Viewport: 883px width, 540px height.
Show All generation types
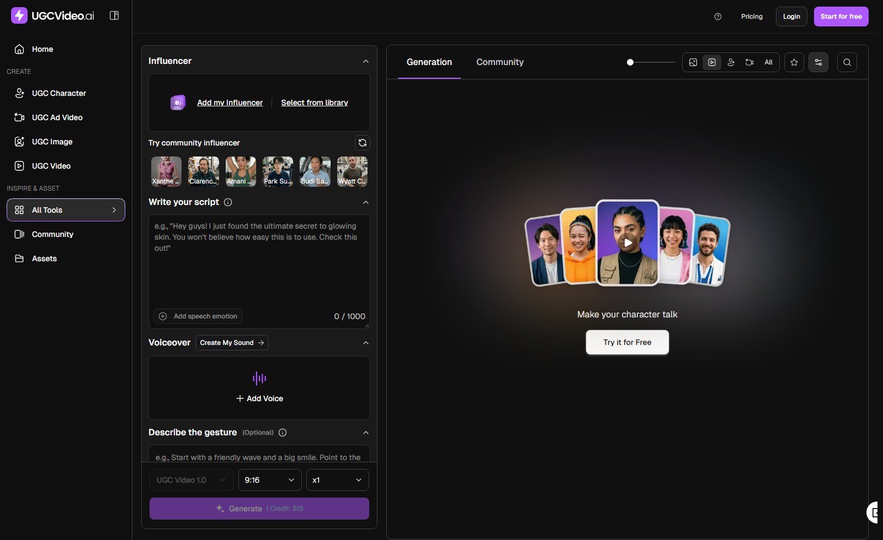768,62
